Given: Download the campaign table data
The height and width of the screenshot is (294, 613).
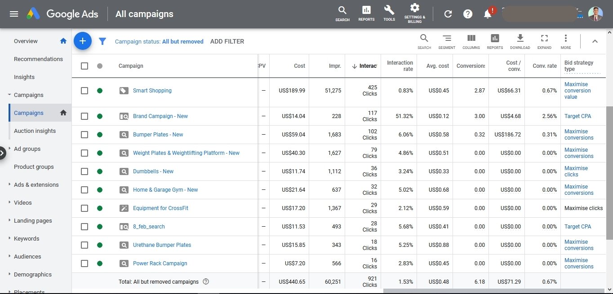Looking at the screenshot, I should click(x=520, y=41).
